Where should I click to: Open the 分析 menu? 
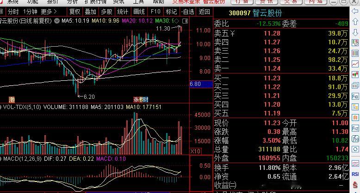[x=72, y=2]
